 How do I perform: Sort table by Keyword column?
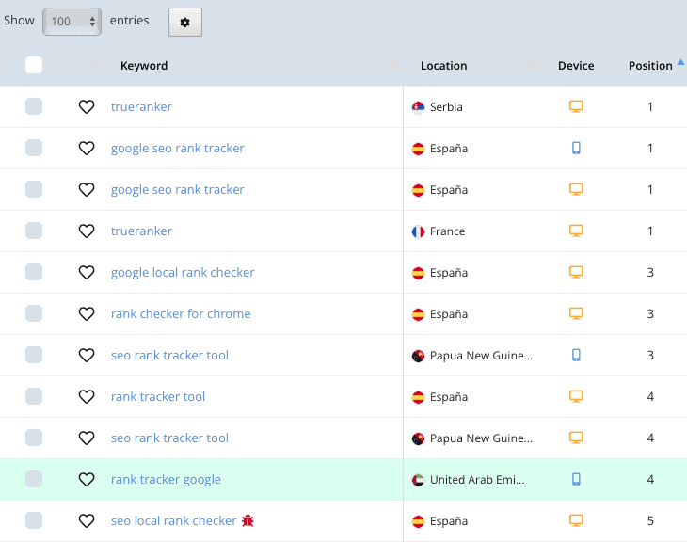[144, 66]
